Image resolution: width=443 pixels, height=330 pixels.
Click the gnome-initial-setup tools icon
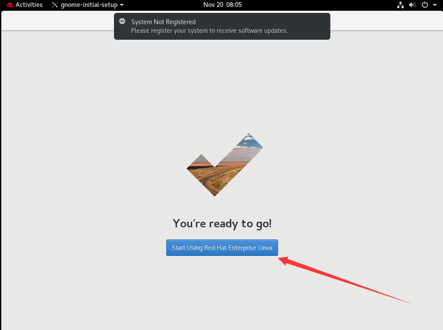[x=55, y=5]
